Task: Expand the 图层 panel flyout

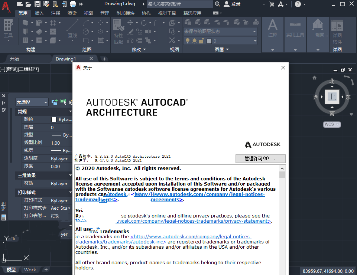Action: click(x=221, y=50)
